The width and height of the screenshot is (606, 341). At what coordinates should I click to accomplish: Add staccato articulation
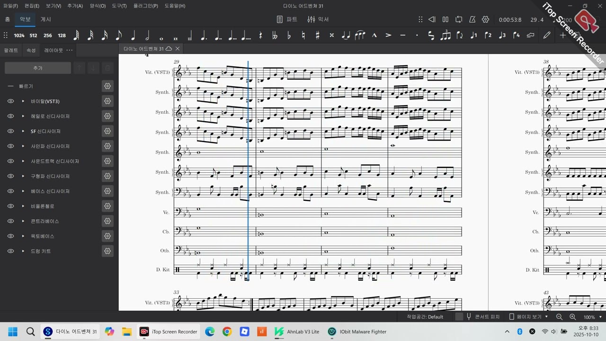(417, 35)
